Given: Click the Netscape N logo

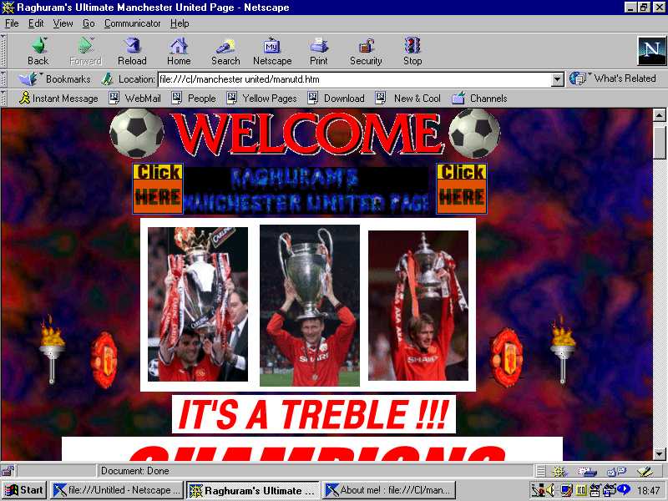Looking at the screenshot, I should [x=650, y=51].
